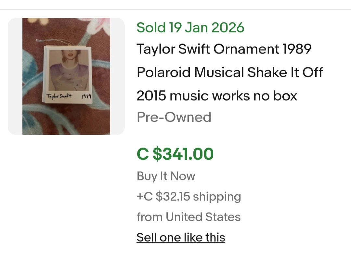Open the Taylor Swift ornament listing photo
The height and width of the screenshot is (257, 351).
(66, 76)
